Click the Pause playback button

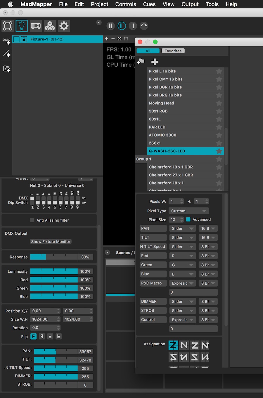(x=111, y=26)
